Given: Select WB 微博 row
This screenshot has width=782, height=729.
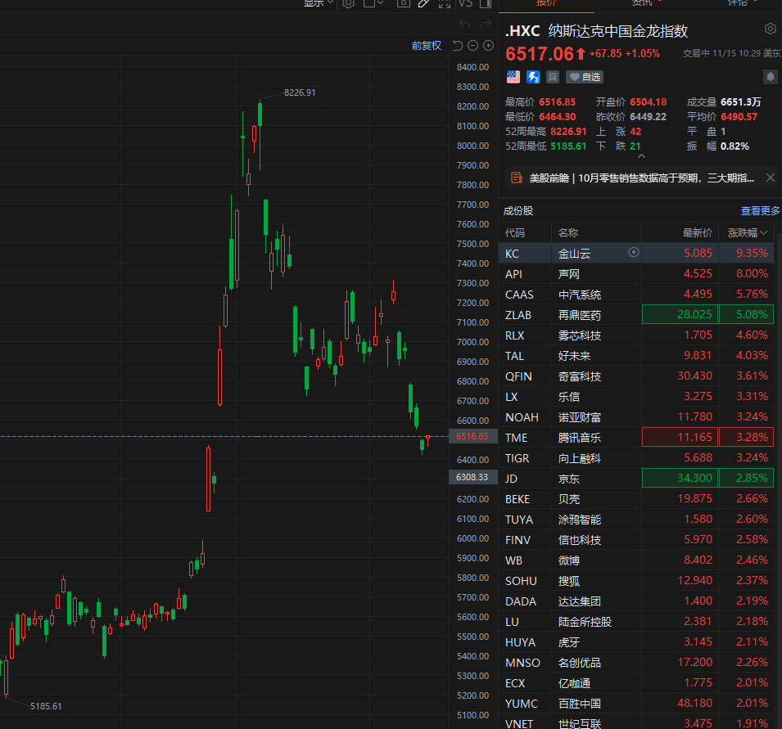Looking at the screenshot, I should (636, 560).
